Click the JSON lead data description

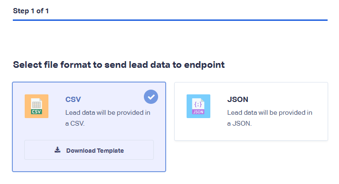point(270,118)
